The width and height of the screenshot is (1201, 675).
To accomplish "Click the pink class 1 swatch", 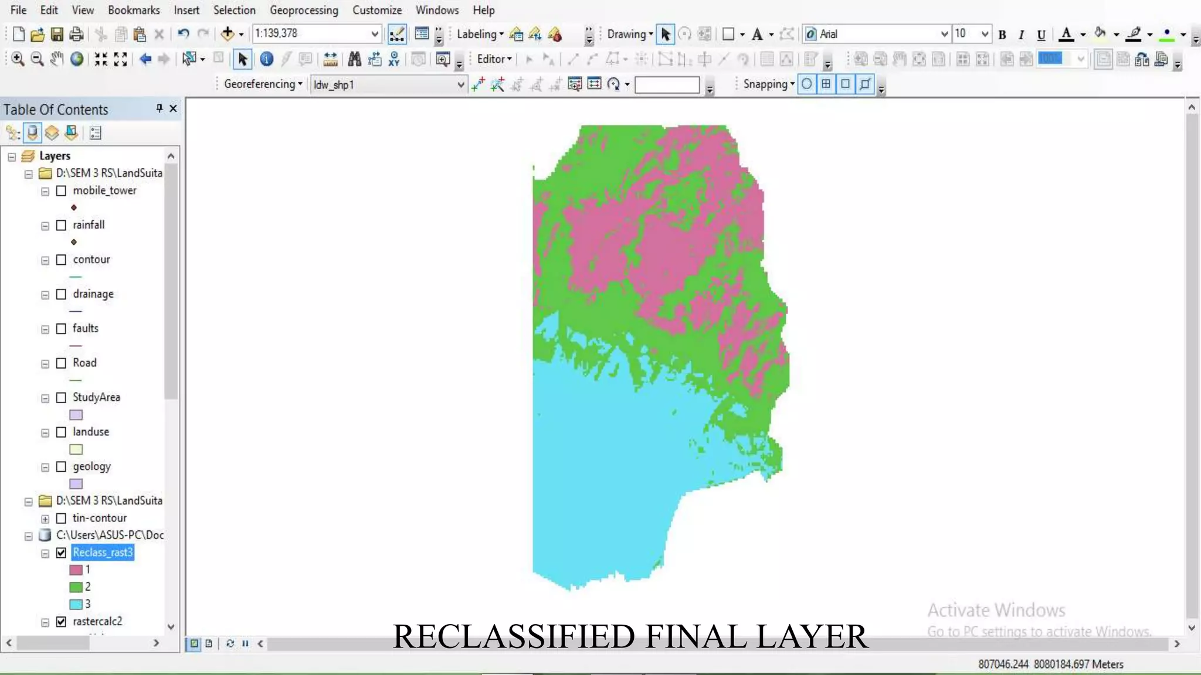I will [x=76, y=570].
